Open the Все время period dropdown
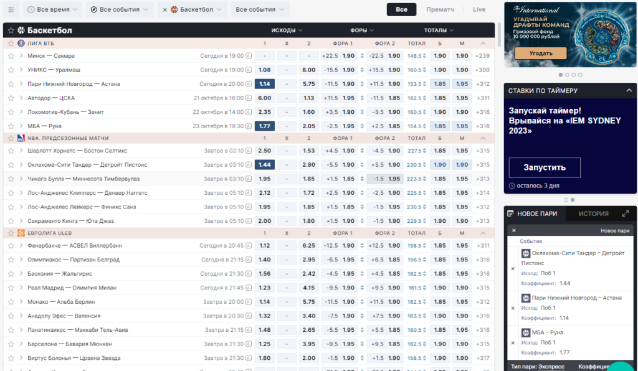 pos(52,9)
